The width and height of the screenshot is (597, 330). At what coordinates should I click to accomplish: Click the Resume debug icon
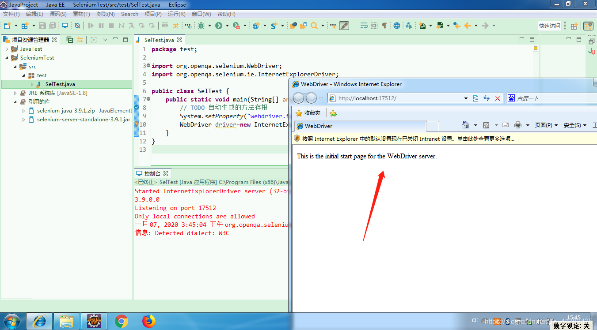pyautogui.click(x=91, y=26)
